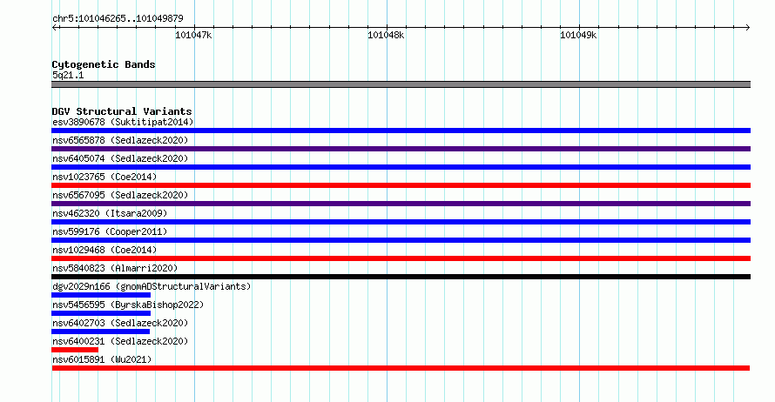775x402 pixels.
Task: Open the nsv6567095 (Sedlazeck2020) label
Action: [120, 195]
